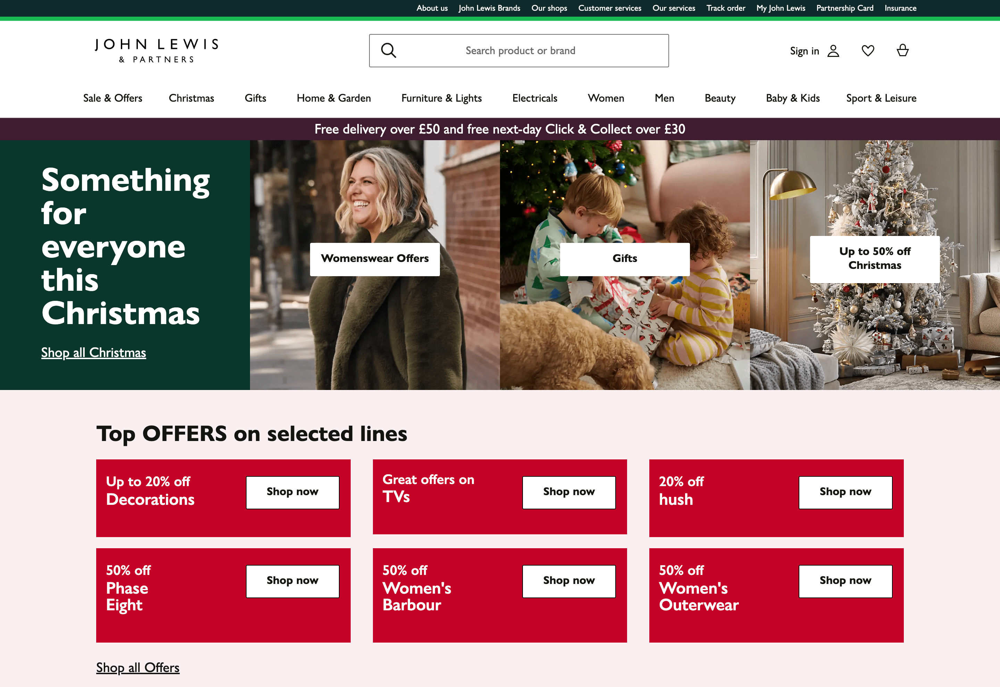Open the Beauty department menu
Image resolution: width=1000 pixels, height=687 pixels.
coord(720,98)
